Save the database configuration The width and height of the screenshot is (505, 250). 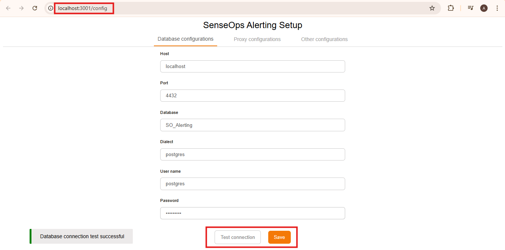point(279,237)
